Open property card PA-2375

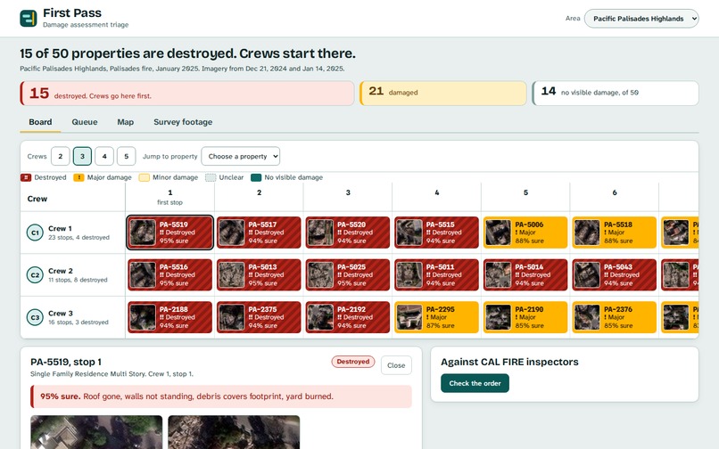coord(259,317)
